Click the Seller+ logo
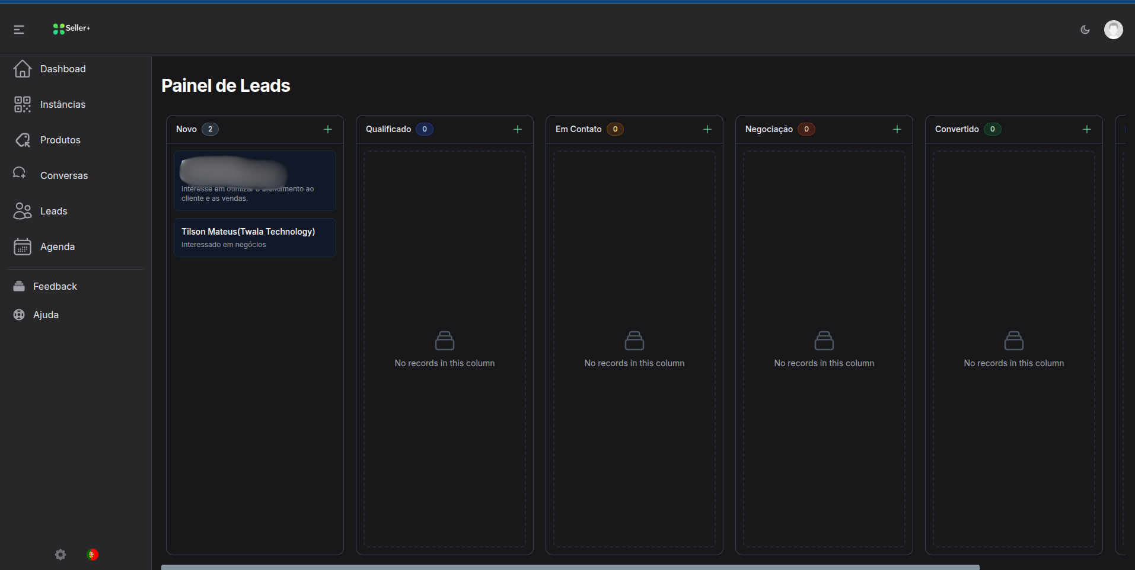This screenshot has width=1135, height=570. 71,28
